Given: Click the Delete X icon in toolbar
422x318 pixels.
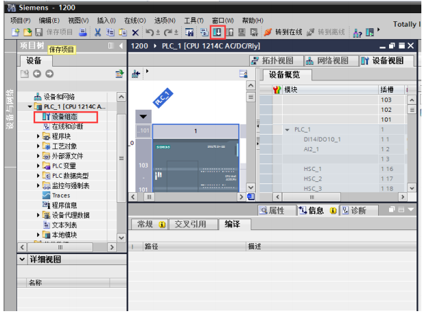Looking at the screenshot, I should 135,32.
